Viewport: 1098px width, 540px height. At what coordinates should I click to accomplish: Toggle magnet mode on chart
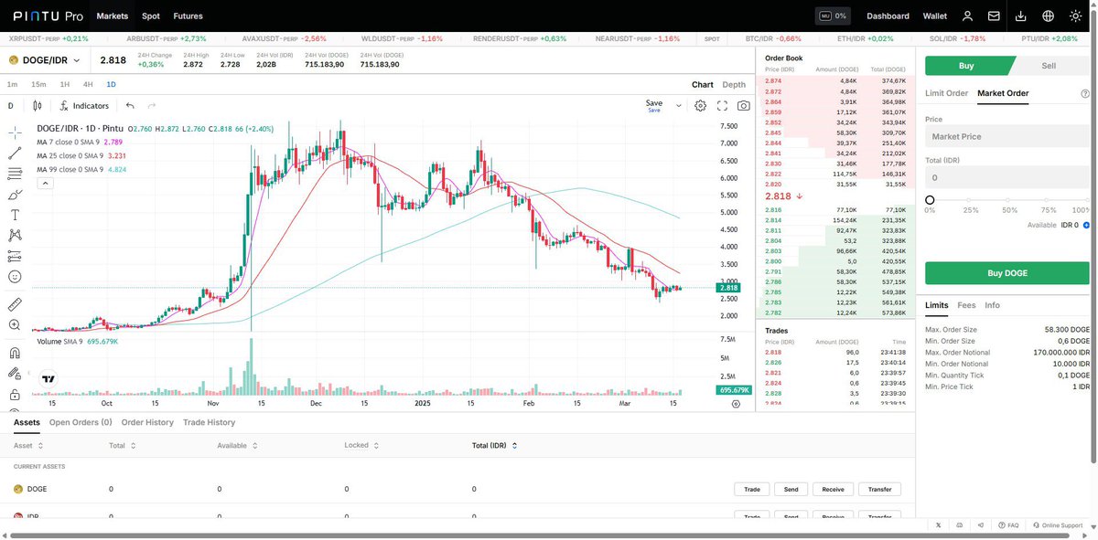pyautogui.click(x=15, y=353)
